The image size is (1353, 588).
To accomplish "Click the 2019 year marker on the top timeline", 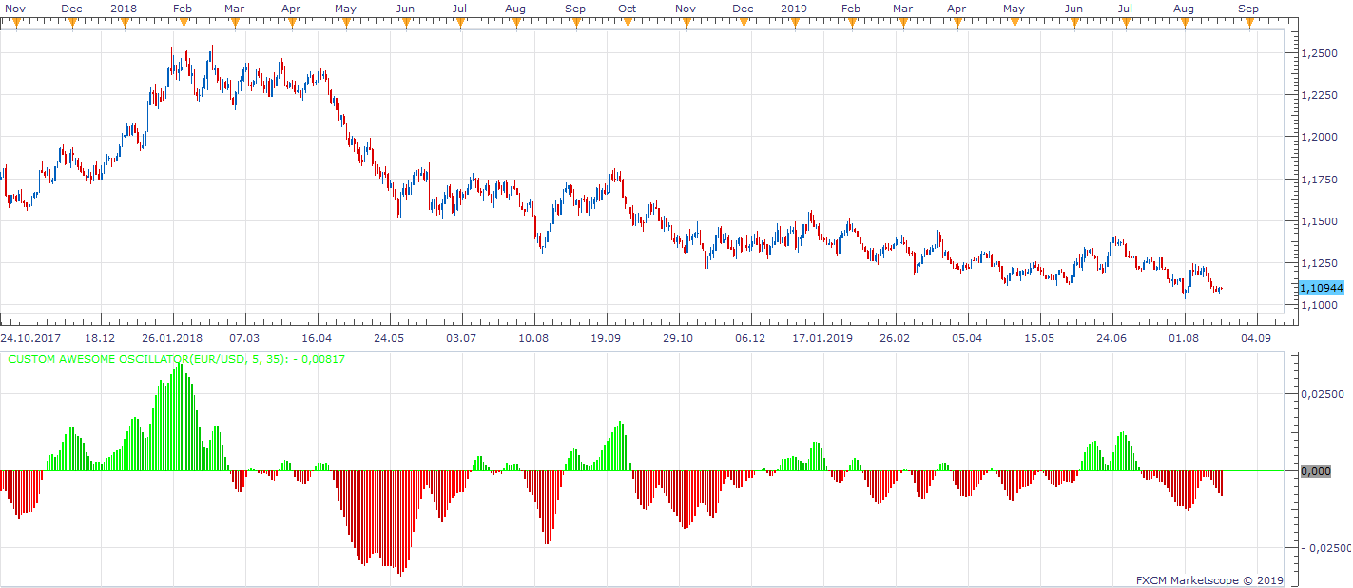I will click(793, 9).
